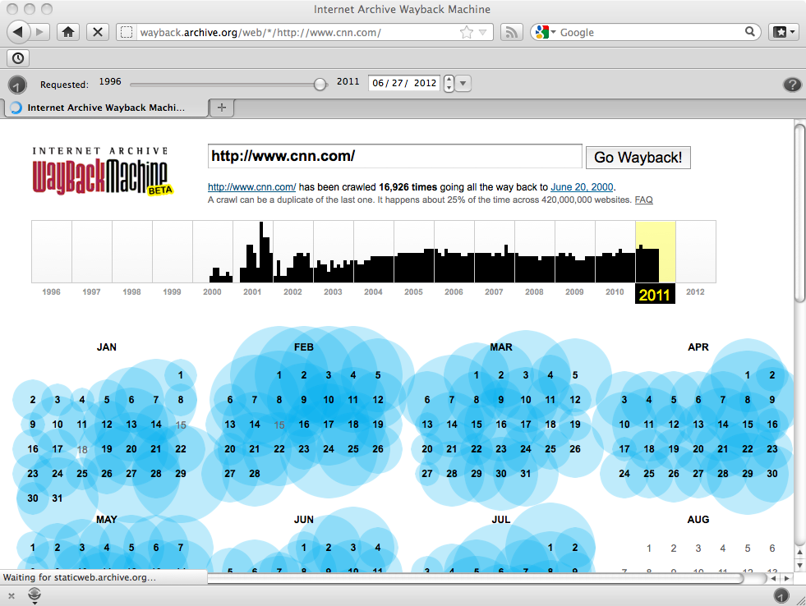Select year 2001 on the timeline
The height and width of the screenshot is (606, 806).
(x=252, y=292)
